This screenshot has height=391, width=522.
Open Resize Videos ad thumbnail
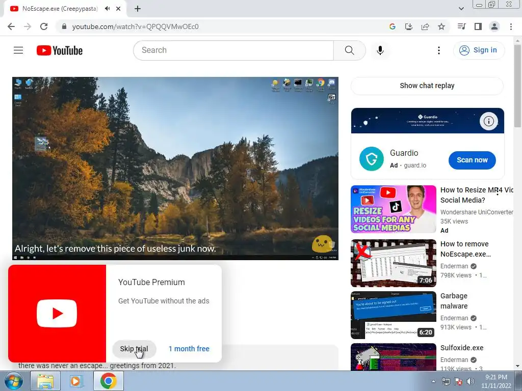393,209
